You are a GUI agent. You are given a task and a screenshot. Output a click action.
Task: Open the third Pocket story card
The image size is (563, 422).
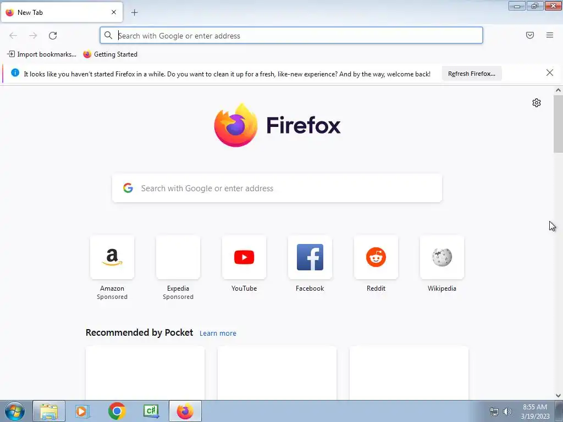pos(409,373)
